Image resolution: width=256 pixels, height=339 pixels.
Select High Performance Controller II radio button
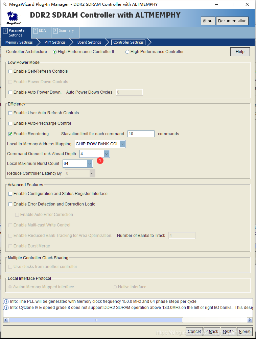54,52
